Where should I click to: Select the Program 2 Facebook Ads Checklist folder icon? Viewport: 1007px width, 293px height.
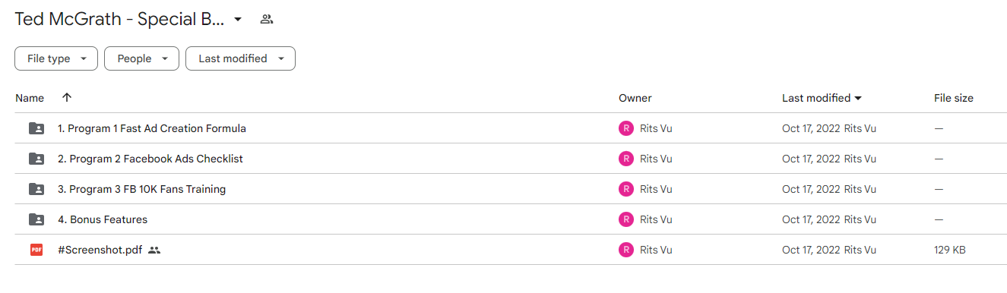(36, 159)
